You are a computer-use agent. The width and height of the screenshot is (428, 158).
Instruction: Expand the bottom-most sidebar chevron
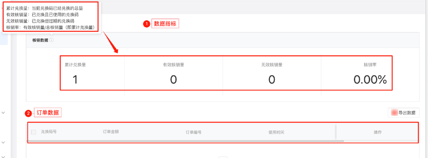point(4,156)
